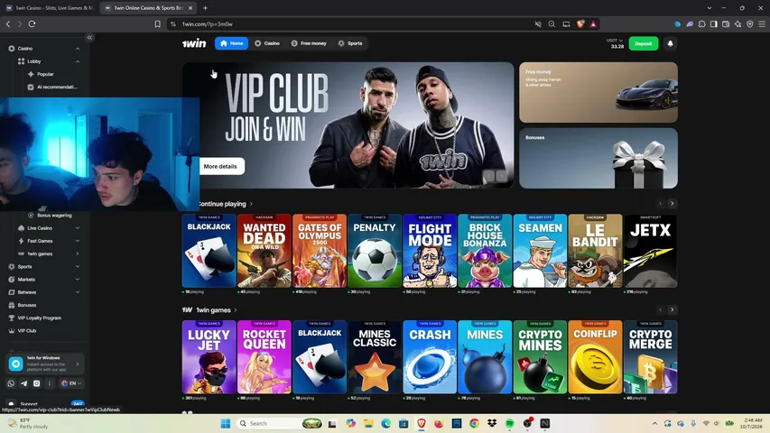770x433 pixels.
Task: Collapse the Lobby subsection in sidebar
Action: point(77,61)
